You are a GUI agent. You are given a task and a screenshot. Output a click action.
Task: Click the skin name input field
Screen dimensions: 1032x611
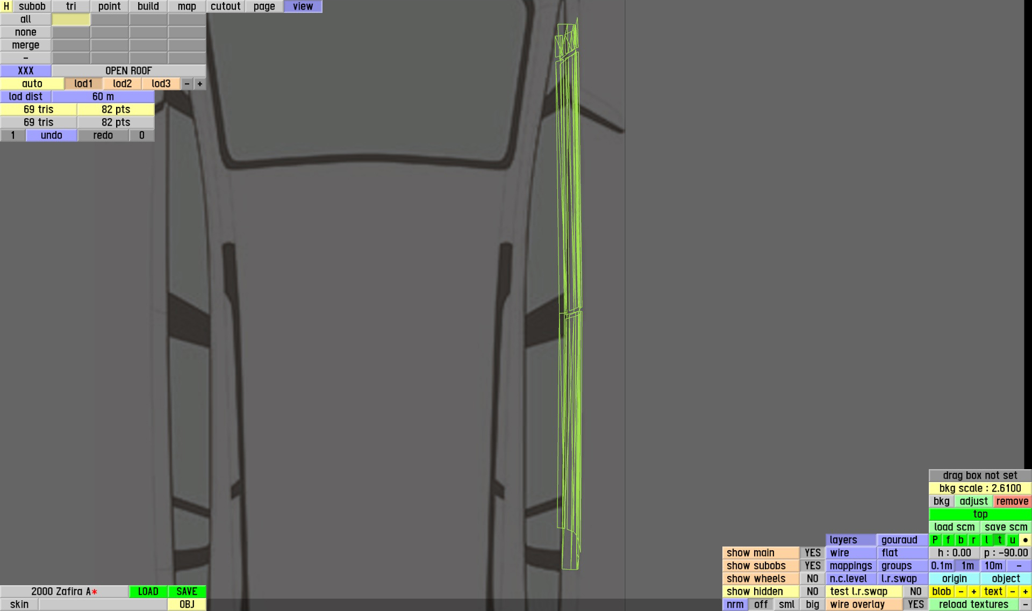[102, 605]
